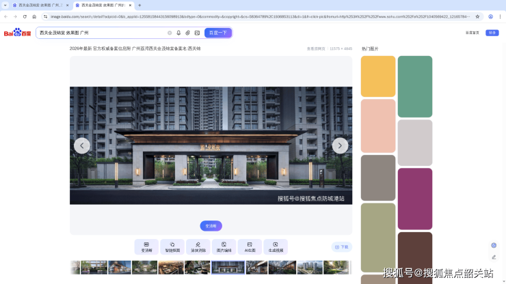
Task: Select the 智能抠图 cutout tool
Action: tap(172, 247)
